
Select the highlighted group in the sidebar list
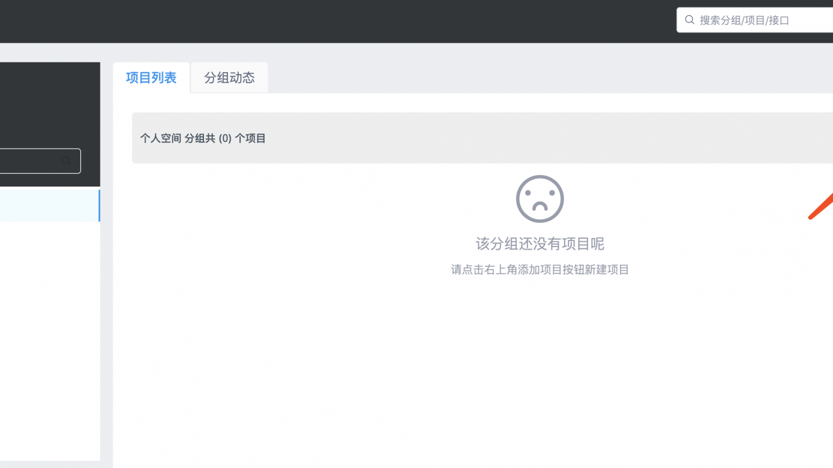tap(48, 206)
